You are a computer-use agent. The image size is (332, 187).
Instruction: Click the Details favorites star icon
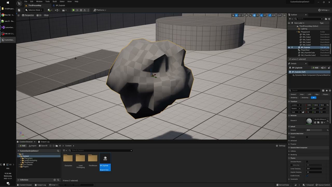tap(327, 90)
